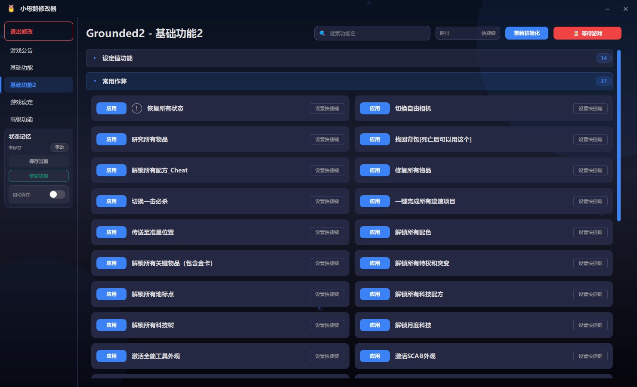Image resolution: width=637 pixels, height=387 pixels.
Task: Click the 未保存 status text
Action: point(15,148)
